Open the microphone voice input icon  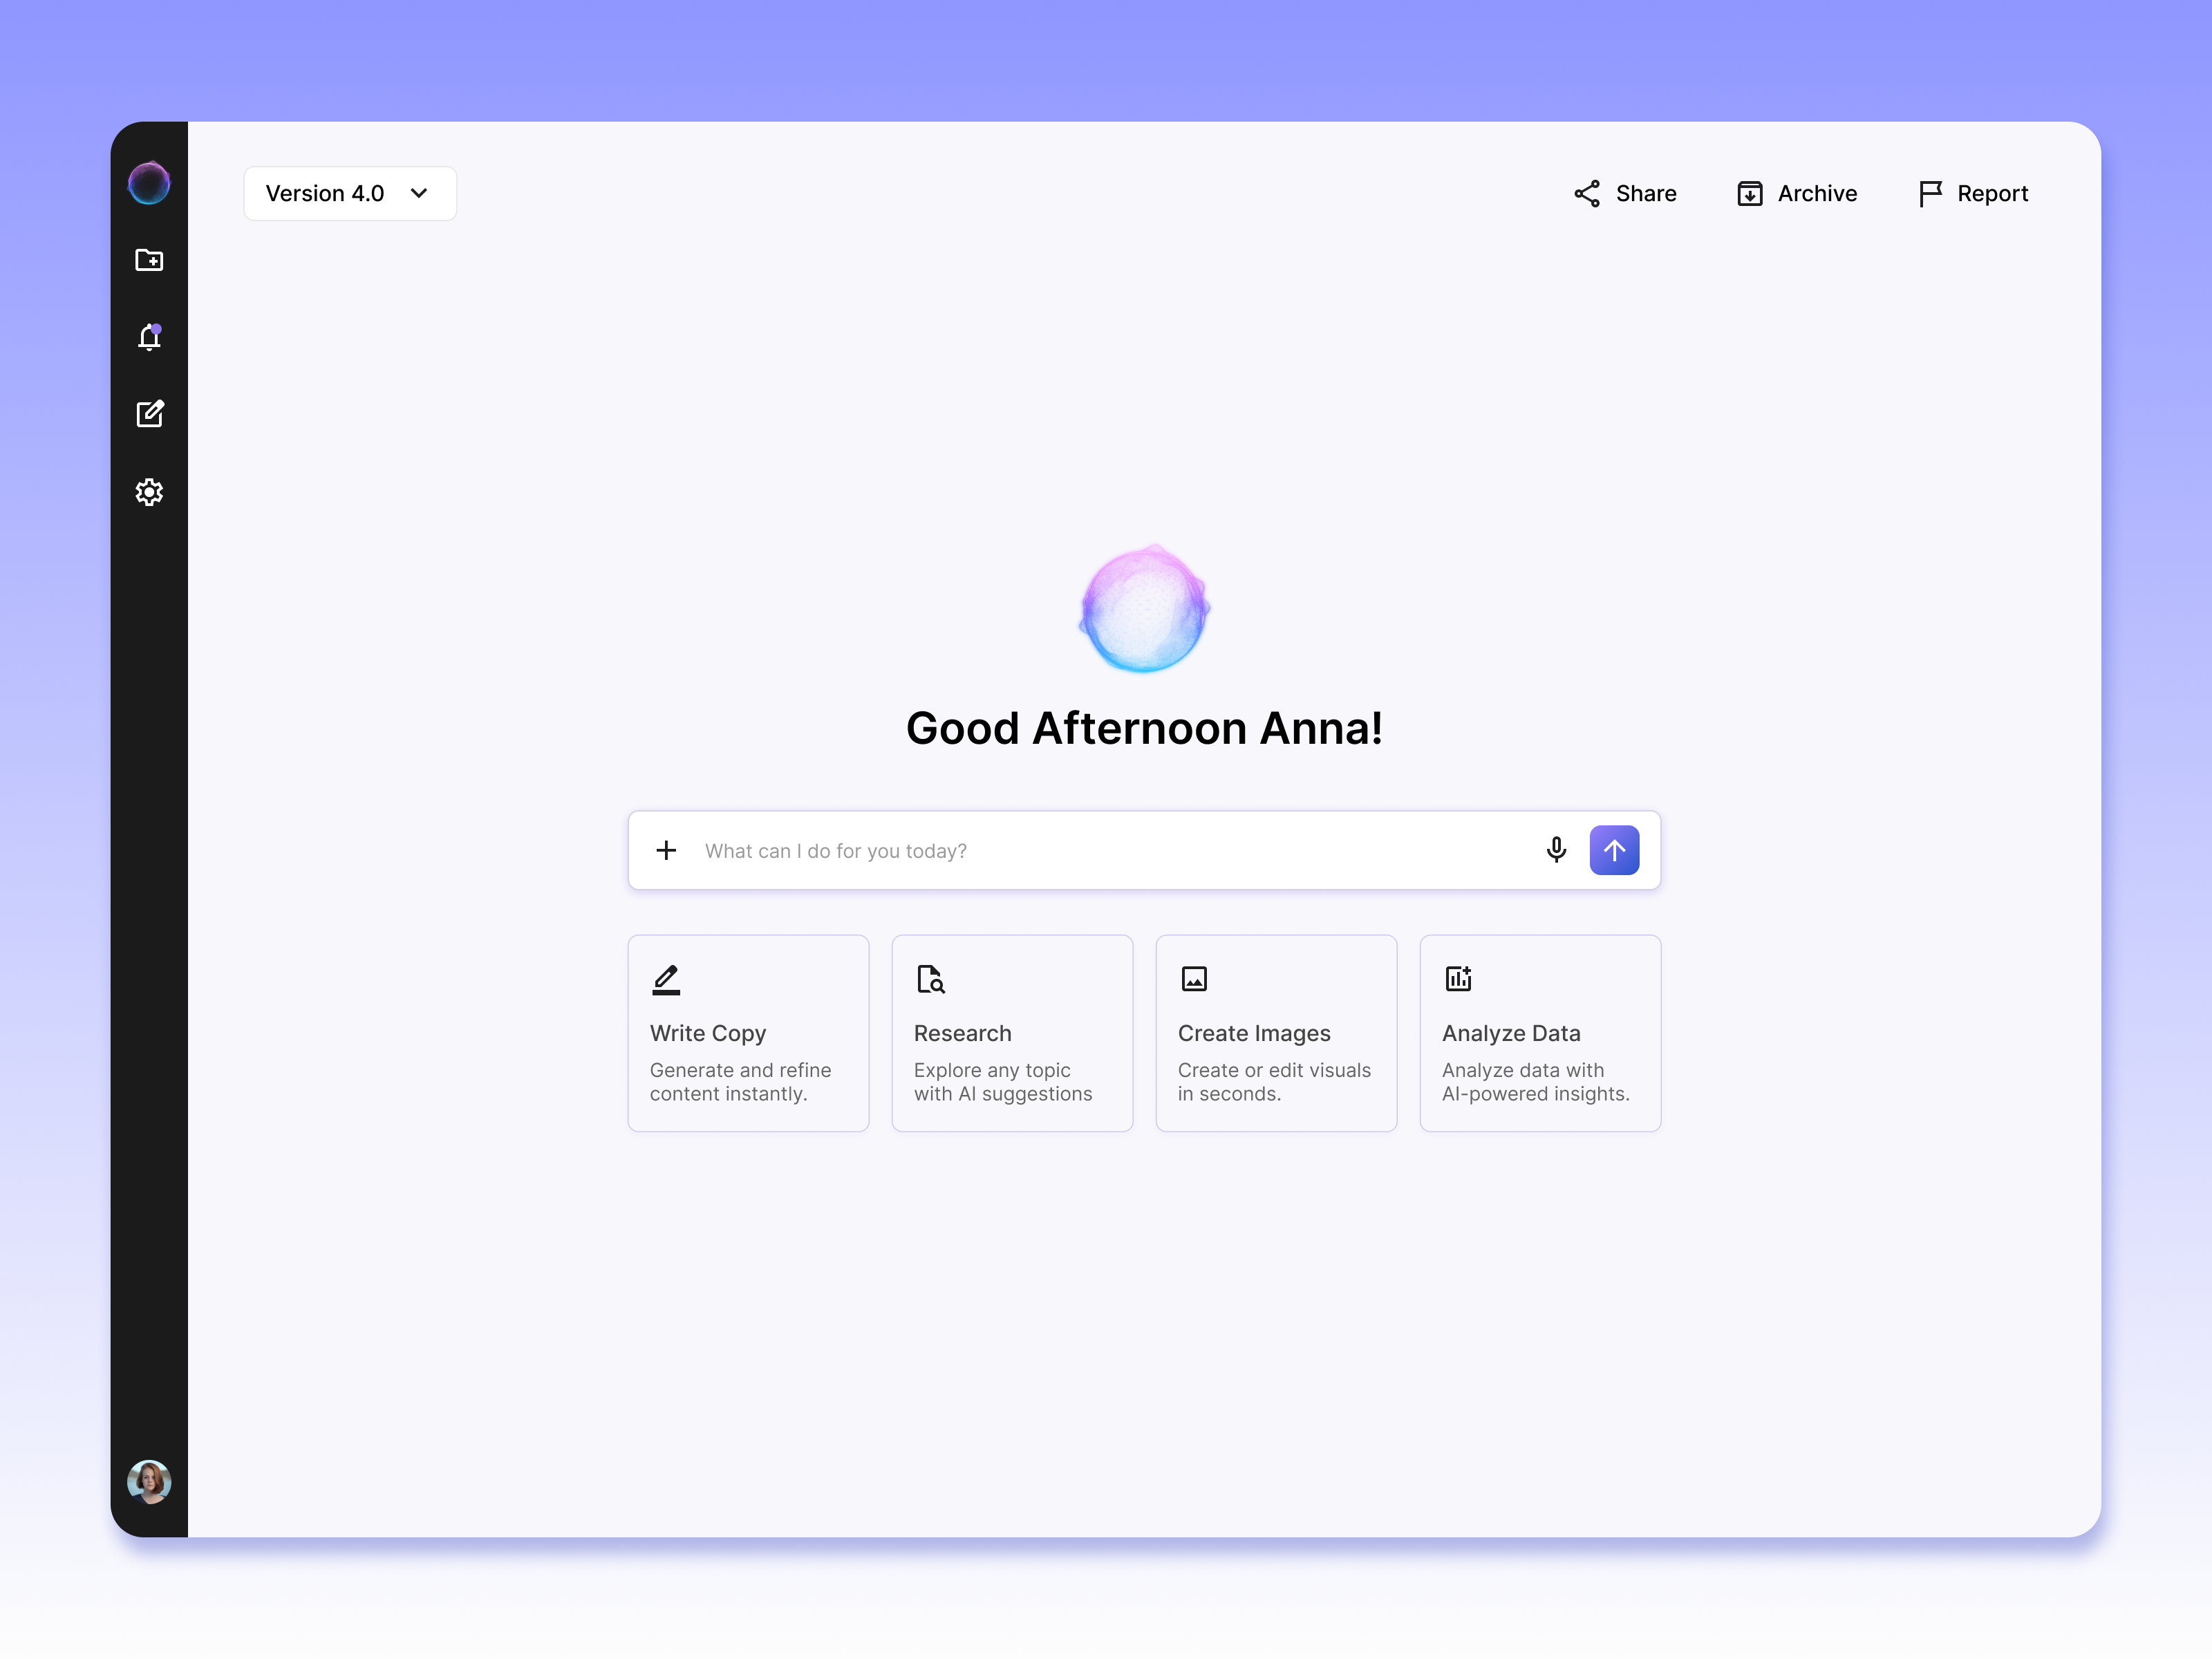(x=1557, y=849)
